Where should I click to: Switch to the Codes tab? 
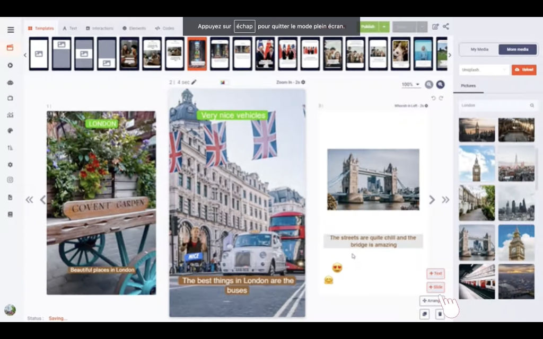click(165, 29)
